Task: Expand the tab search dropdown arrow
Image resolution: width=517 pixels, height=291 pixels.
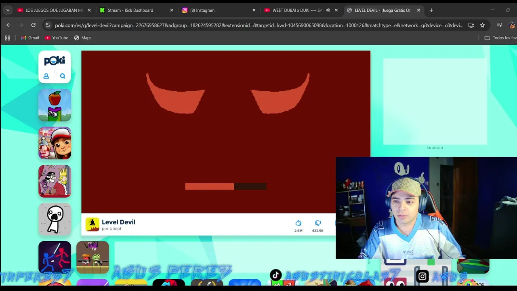Action: coord(8,10)
